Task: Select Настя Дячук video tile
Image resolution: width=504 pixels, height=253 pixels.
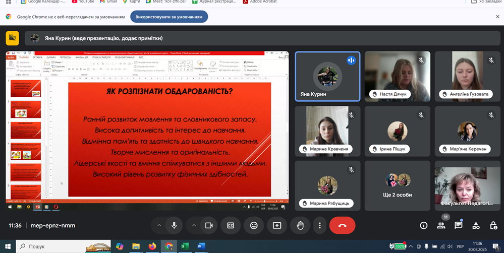Action: [x=397, y=77]
